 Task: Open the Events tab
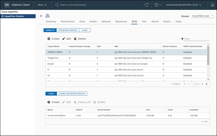(x=167, y=21)
